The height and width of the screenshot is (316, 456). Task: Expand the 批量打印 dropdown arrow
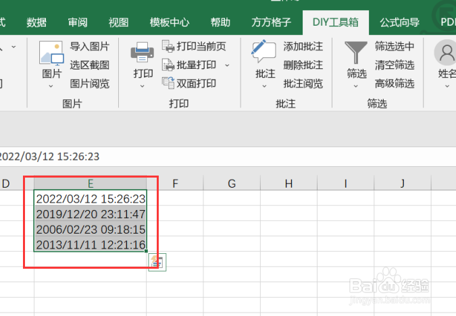[x=227, y=65]
